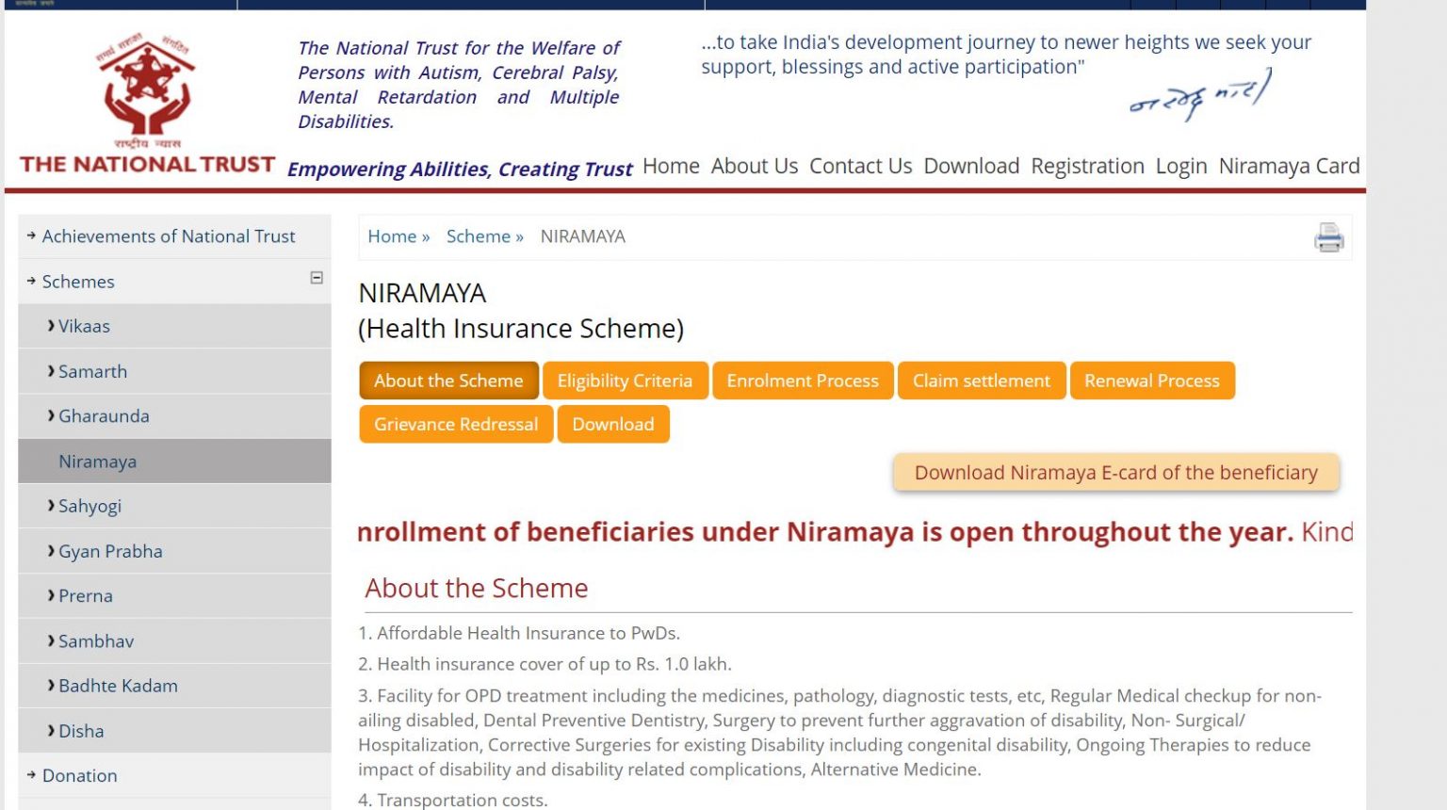Viewport: 1447px width, 810px height.
Task: Select the chevron beside Badhte Kadam
Action: coord(50,686)
